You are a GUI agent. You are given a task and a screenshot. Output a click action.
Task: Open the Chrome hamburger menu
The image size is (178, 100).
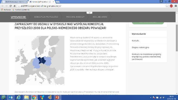176,6
